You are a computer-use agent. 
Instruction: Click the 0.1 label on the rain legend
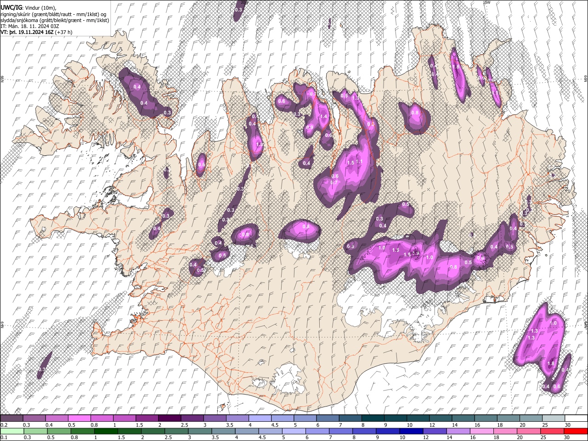[4, 438]
